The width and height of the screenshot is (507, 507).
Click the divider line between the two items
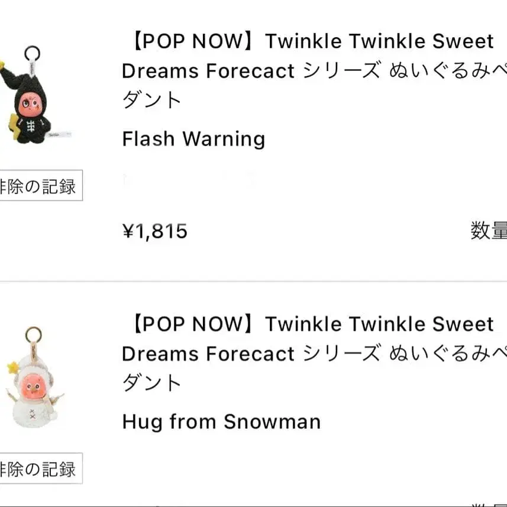(x=253, y=281)
